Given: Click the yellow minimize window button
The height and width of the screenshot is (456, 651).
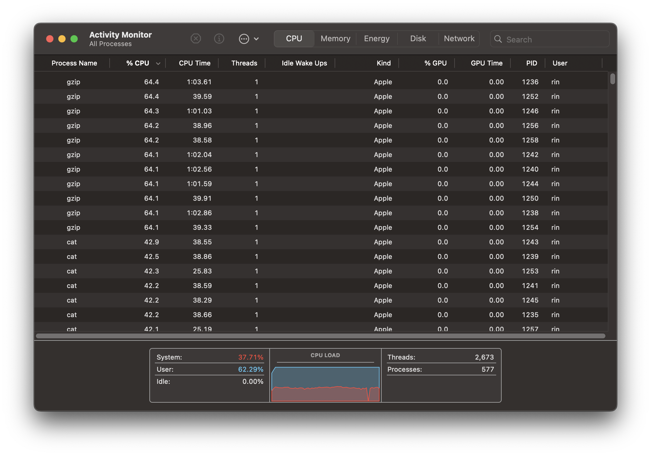Looking at the screenshot, I should click(62, 39).
